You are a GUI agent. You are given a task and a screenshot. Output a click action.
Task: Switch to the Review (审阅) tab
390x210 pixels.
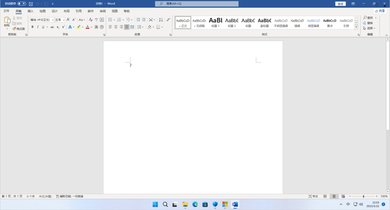[x=102, y=11]
